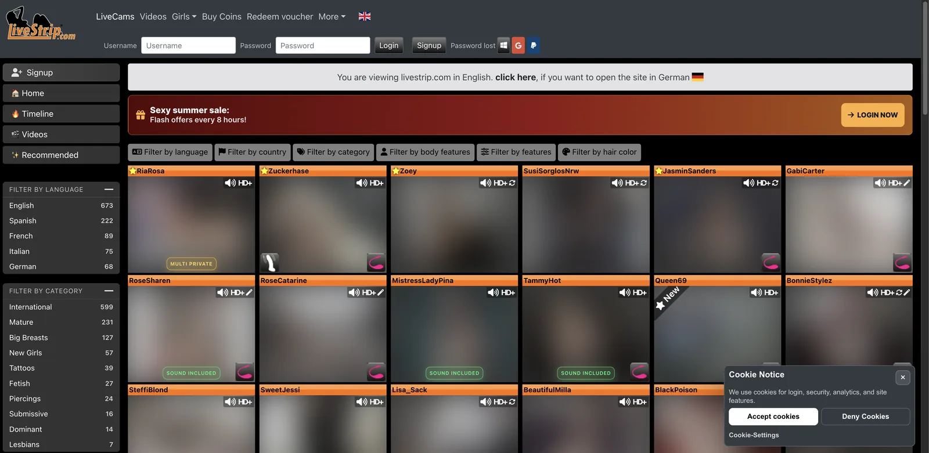
Task: Click the favorite star on JasminSanders
Action: [x=659, y=171]
